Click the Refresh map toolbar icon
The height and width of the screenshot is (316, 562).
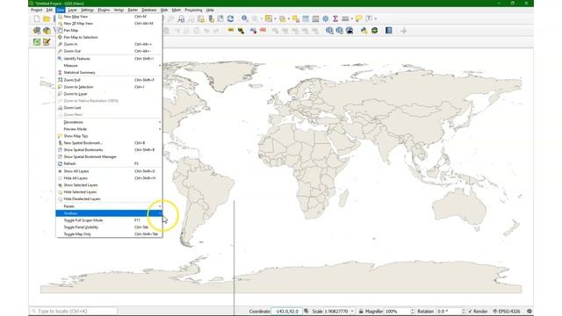(x=230, y=18)
